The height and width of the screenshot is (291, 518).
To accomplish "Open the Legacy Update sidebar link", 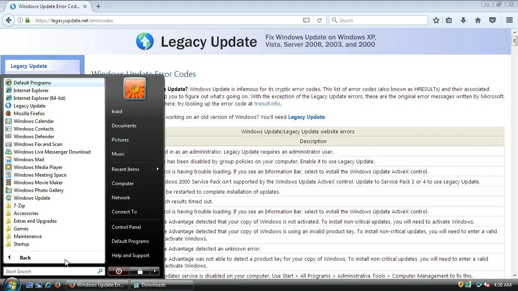I will click(29, 66).
